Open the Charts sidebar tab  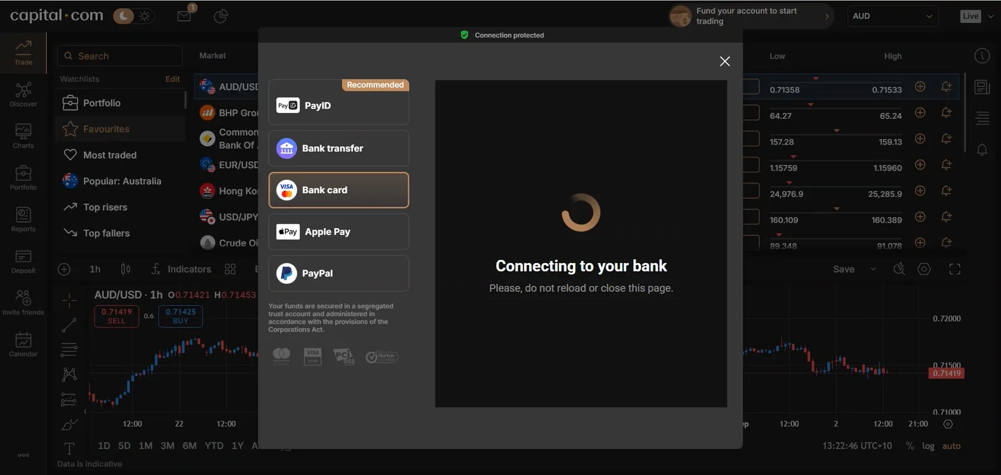tap(23, 136)
